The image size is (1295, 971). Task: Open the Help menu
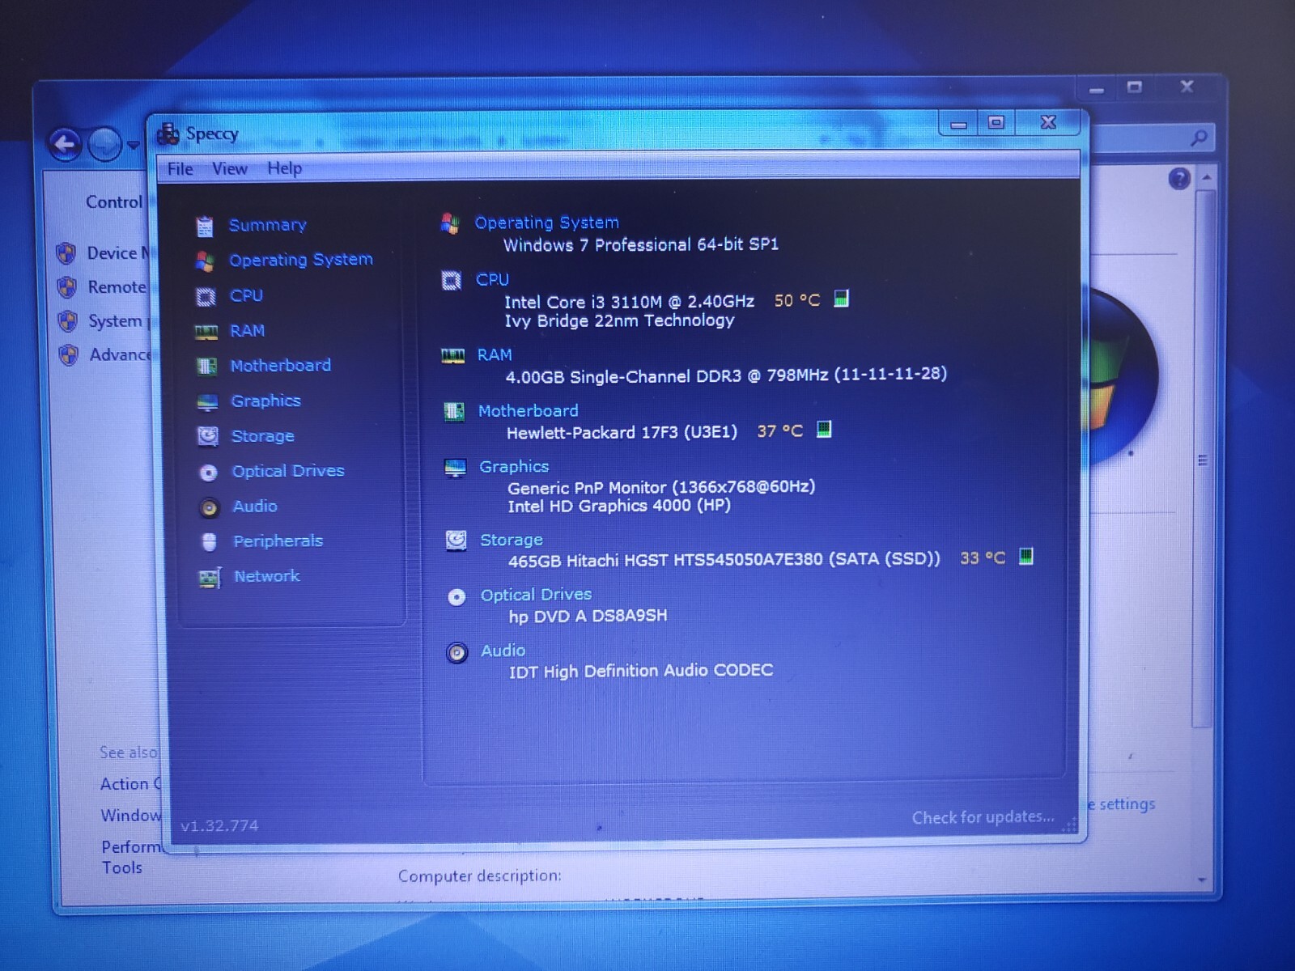click(x=284, y=168)
